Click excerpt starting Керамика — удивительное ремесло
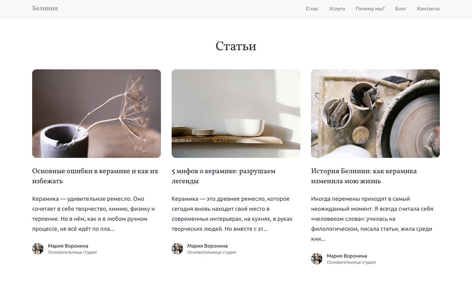The width and height of the screenshot is (472, 291). pos(93,214)
